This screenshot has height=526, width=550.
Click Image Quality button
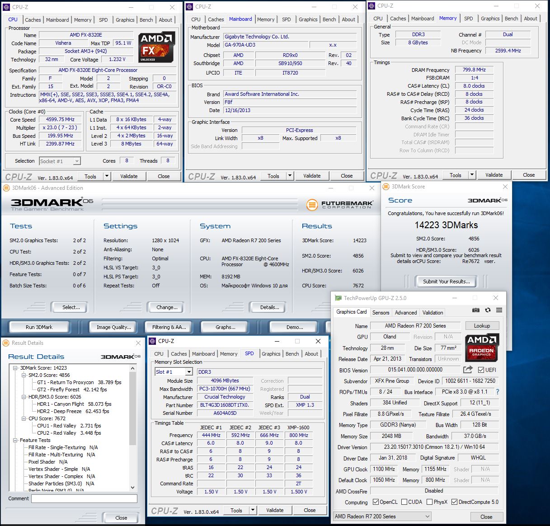(x=114, y=327)
